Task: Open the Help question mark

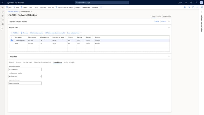Action: click(x=196, y=2)
